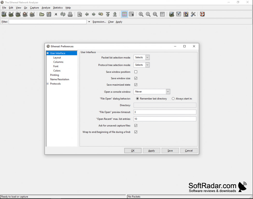Click OK in Preferences dialog
The image size is (253, 199).
coord(133,151)
